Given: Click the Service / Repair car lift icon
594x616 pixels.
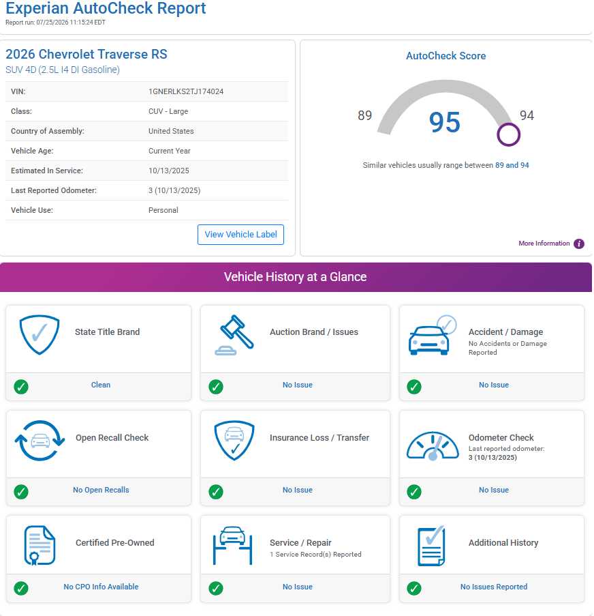Looking at the screenshot, I should click(233, 545).
